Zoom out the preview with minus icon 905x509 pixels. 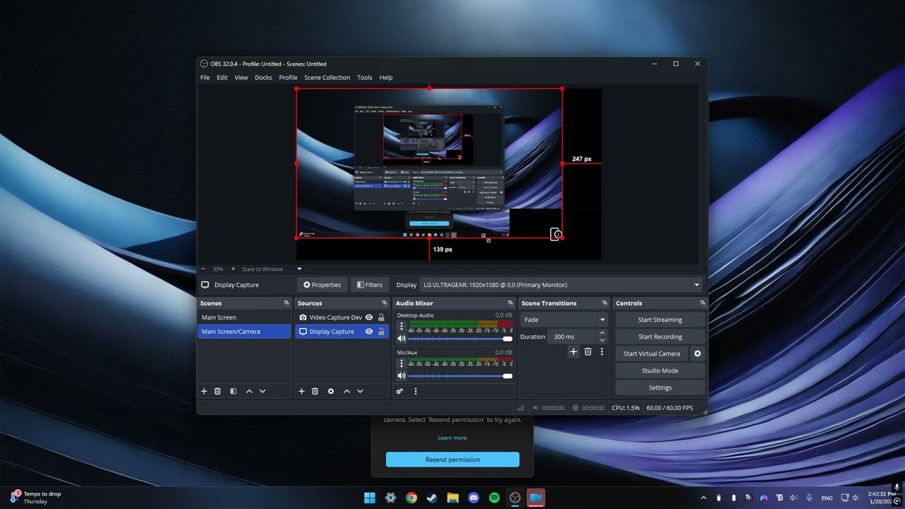[x=203, y=269]
